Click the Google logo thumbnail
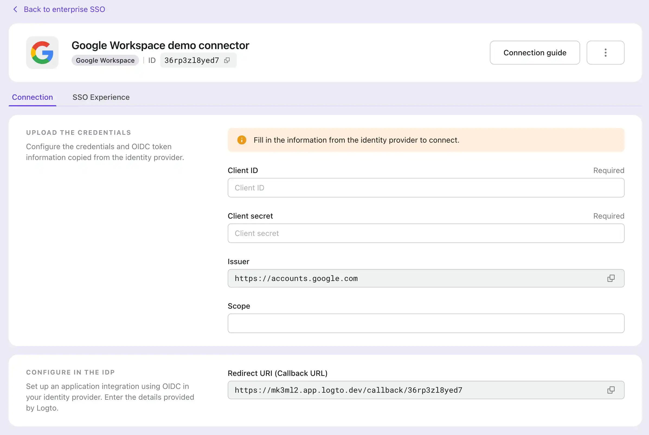Viewport: 649px width, 435px height. coord(42,52)
